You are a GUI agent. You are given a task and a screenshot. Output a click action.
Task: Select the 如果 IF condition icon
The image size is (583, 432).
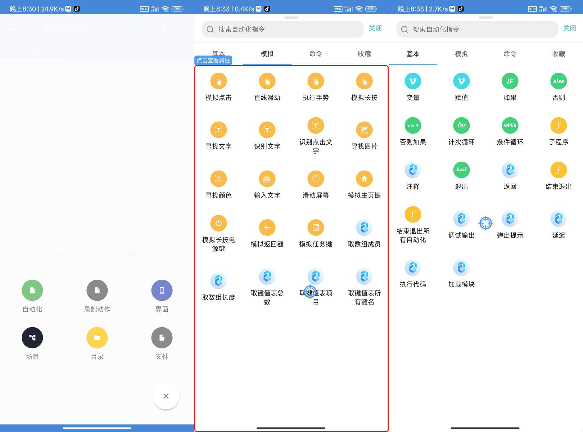510,81
